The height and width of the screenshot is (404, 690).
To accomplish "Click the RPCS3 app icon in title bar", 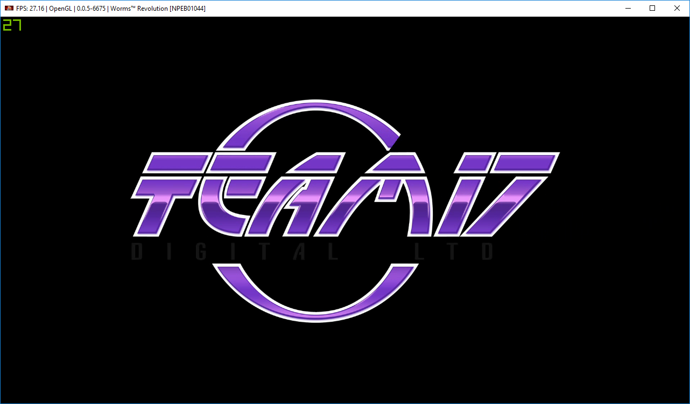I will click(x=9, y=9).
